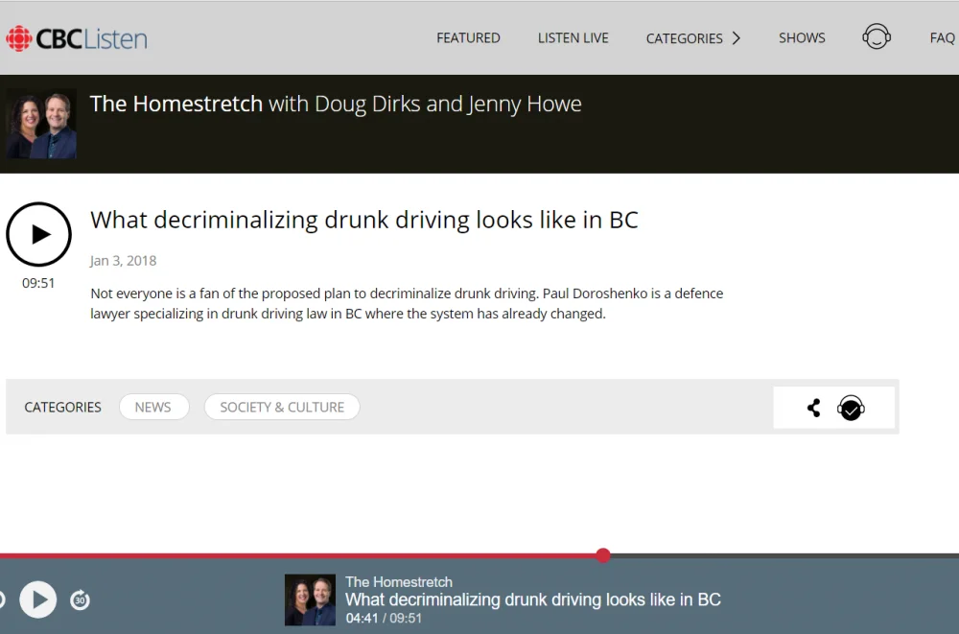Viewport: 959px width, 634px height.
Task: Click the headphones face icon in header
Action: click(877, 36)
